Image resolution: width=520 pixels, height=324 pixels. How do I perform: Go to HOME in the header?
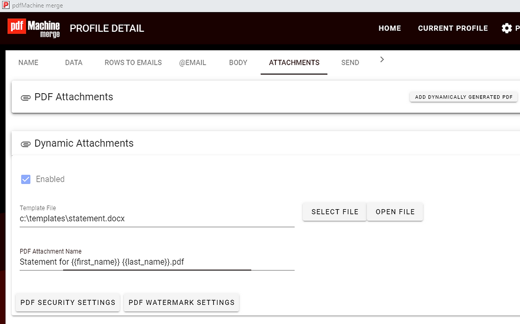coord(389,28)
